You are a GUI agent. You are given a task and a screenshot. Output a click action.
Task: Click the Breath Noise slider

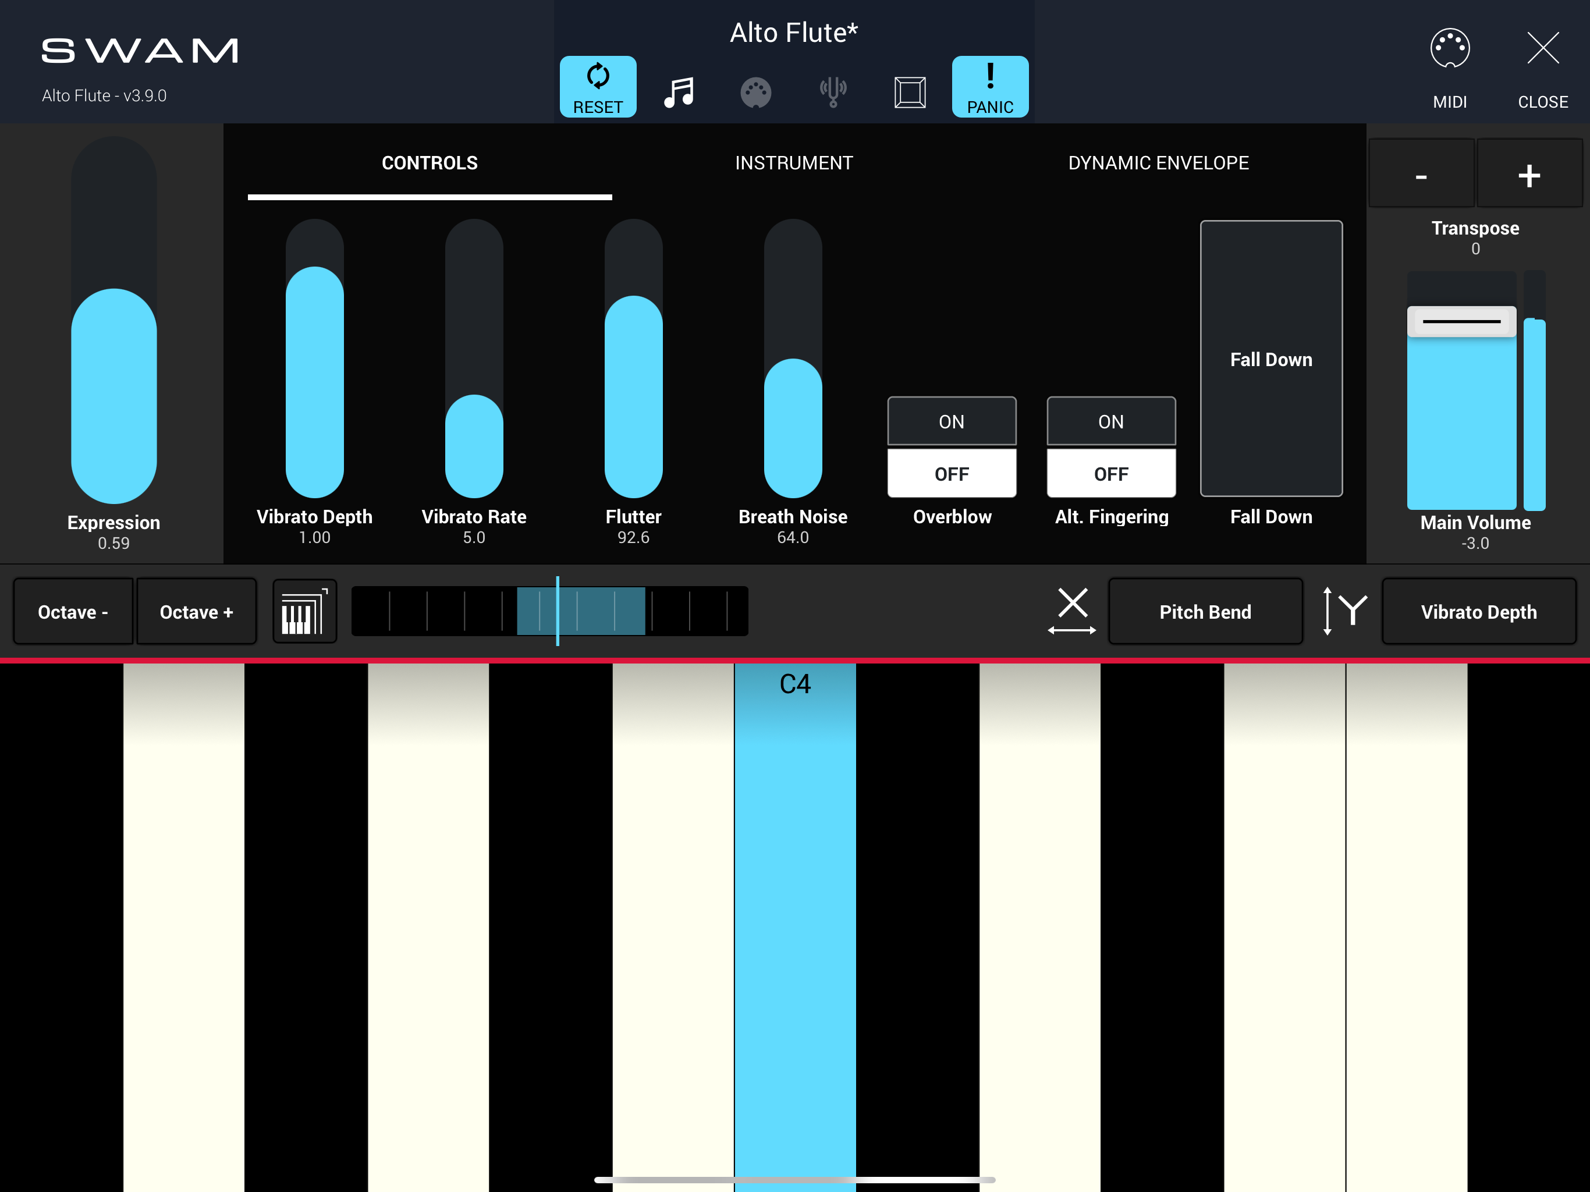[793, 359]
